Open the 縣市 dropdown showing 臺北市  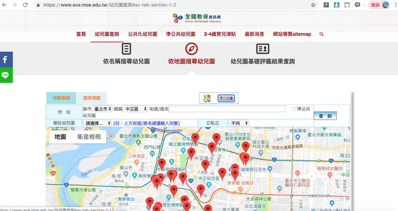pos(102,109)
